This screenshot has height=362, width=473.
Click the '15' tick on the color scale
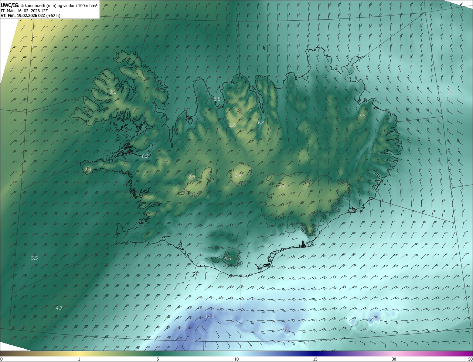tap(315, 359)
